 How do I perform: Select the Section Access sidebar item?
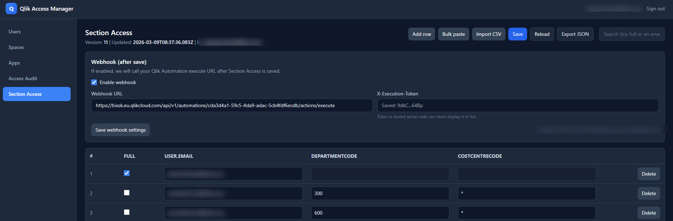(37, 94)
